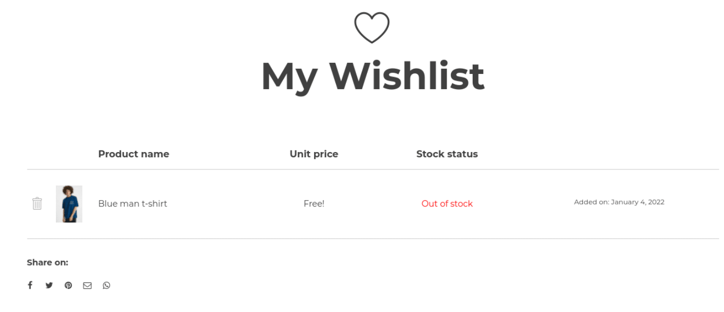Select the 'Free!' price text
The image size is (724, 312).
click(x=314, y=203)
